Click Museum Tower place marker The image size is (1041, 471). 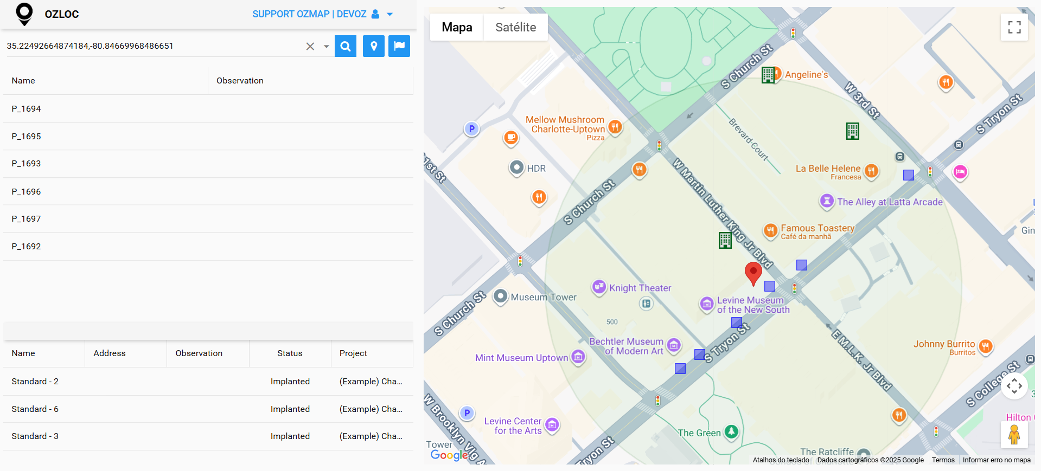click(x=500, y=297)
